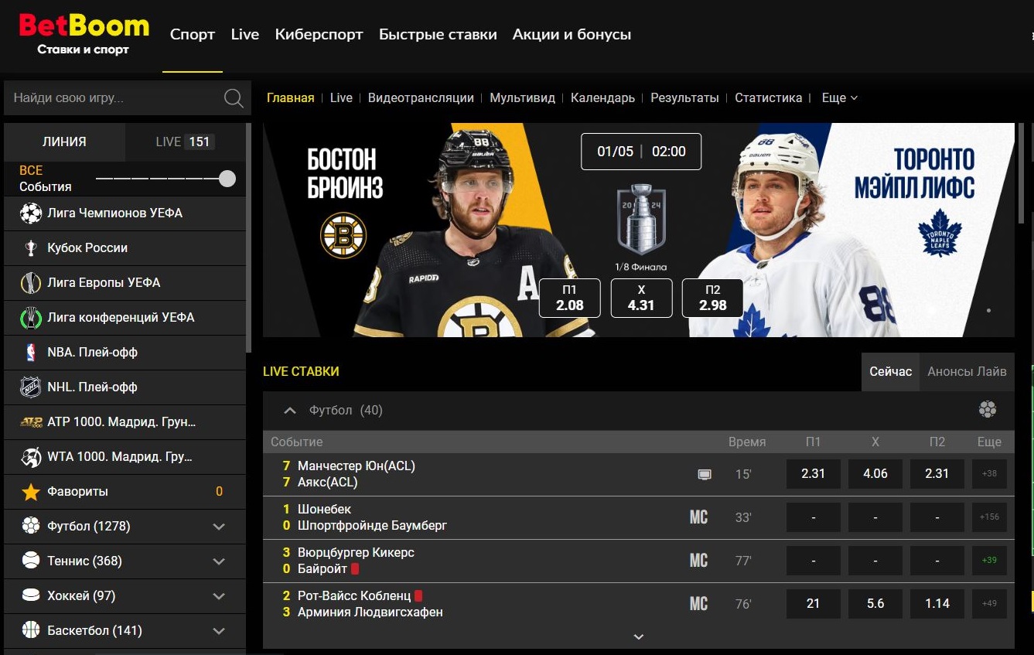Open the Статистика link

pyautogui.click(x=768, y=98)
